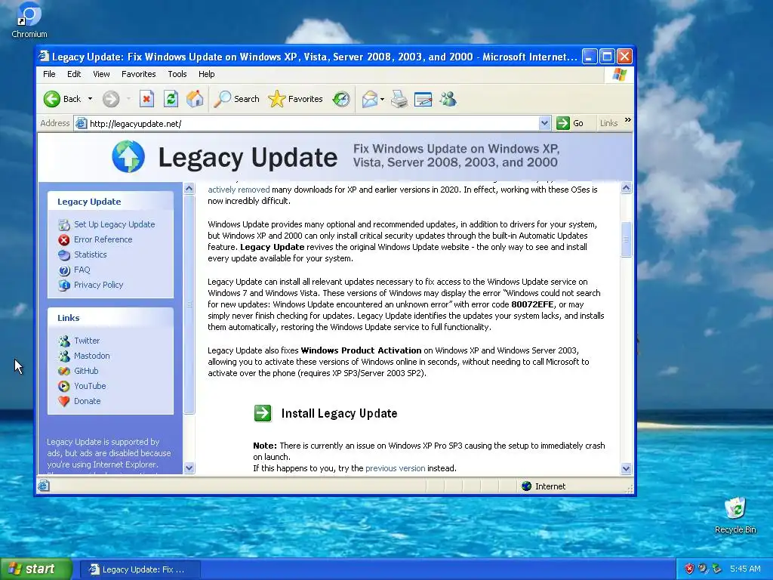Image resolution: width=773 pixels, height=580 pixels.
Task: Click sidebar scrollbar down arrow
Action: pyautogui.click(x=189, y=467)
